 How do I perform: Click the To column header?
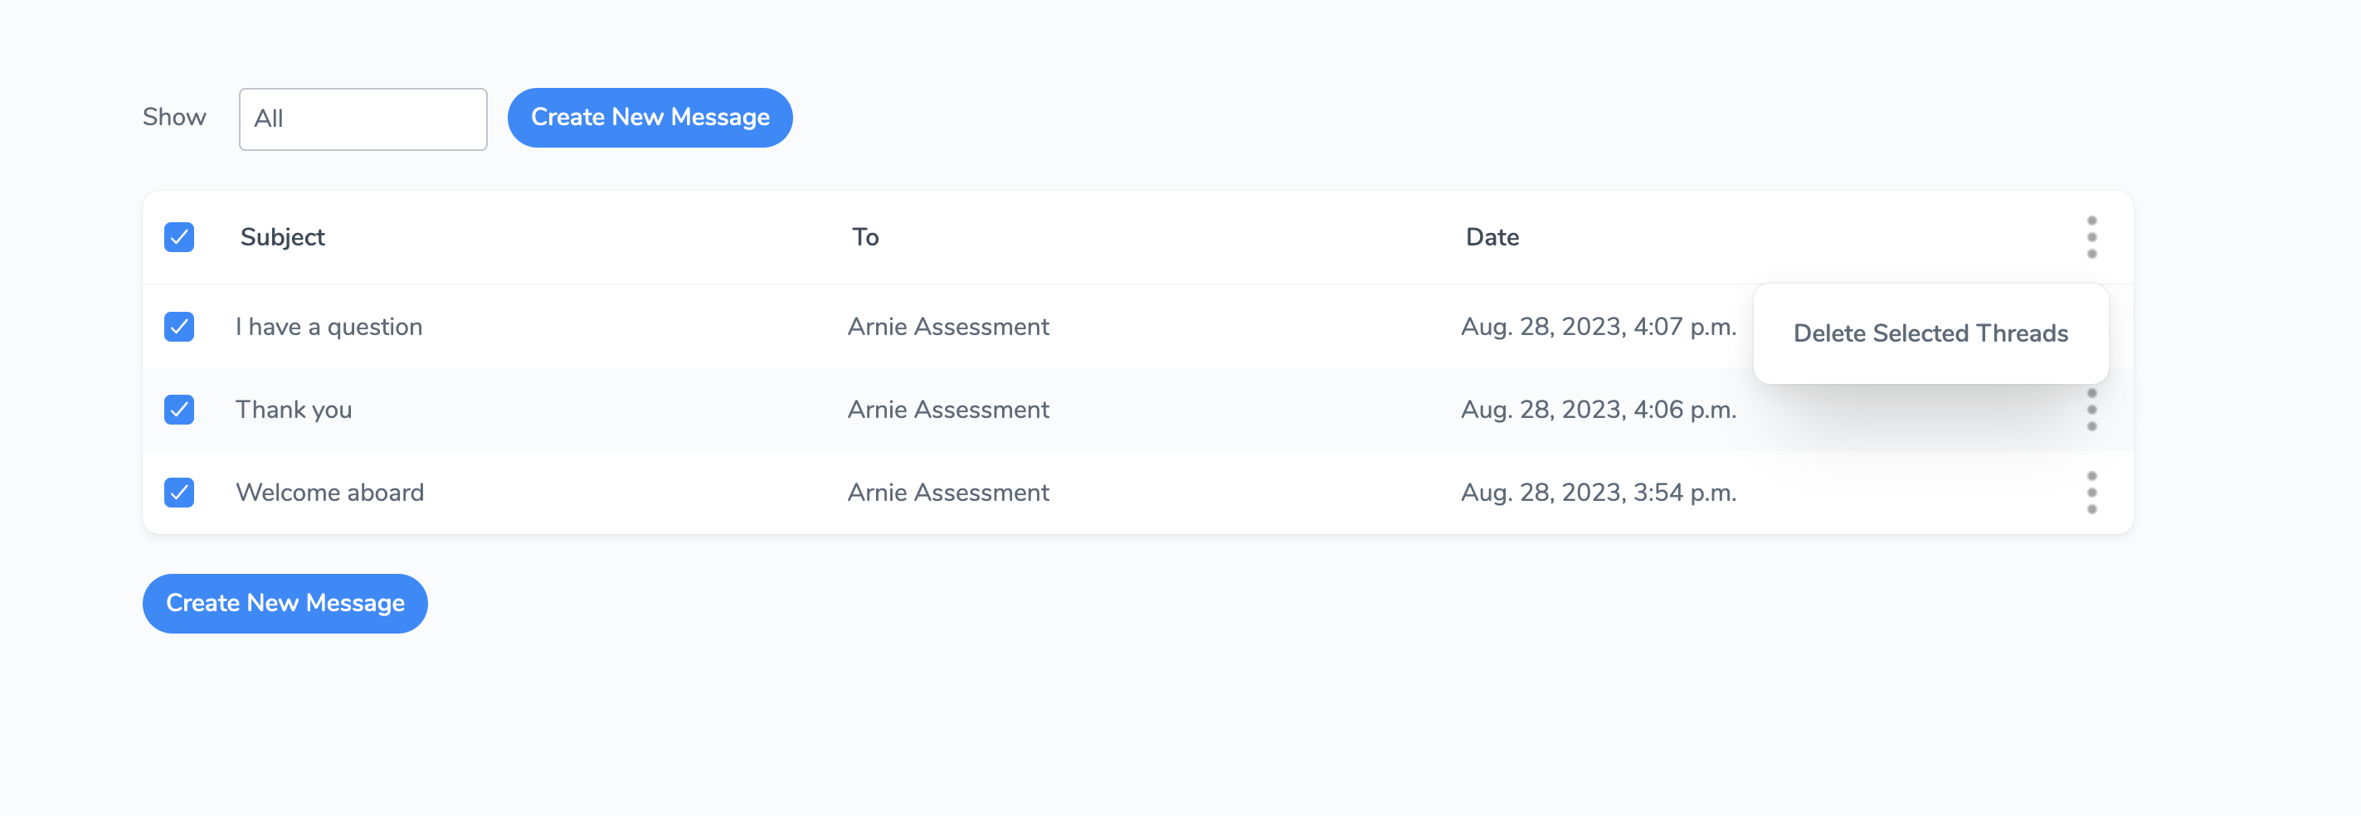click(x=865, y=237)
